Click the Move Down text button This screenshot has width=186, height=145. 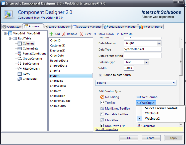106,34
